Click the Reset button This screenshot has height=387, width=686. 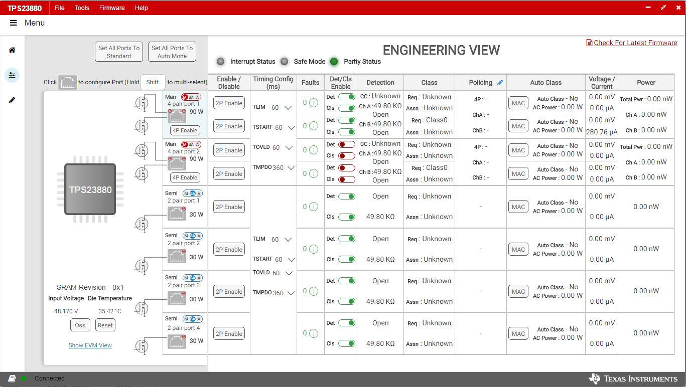105,325
